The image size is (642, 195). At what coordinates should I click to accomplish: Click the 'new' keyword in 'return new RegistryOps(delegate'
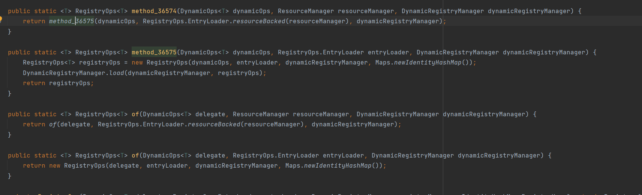pos(55,166)
